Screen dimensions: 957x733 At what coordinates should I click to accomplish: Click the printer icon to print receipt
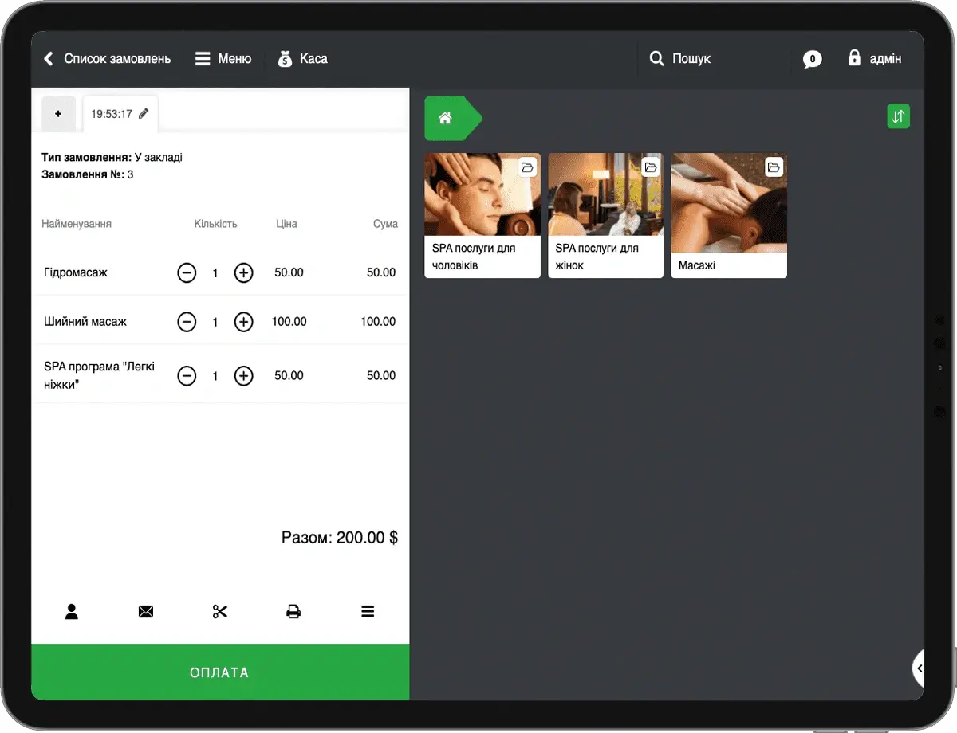pyautogui.click(x=293, y=612)
